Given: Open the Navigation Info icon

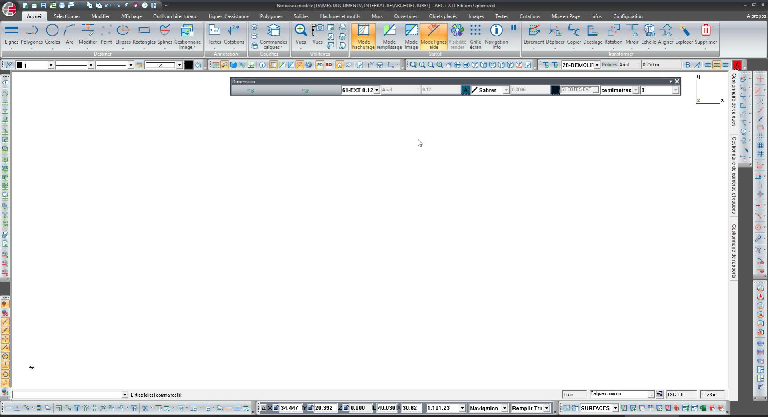Looking at the screenshot, I should coord(496,30).
